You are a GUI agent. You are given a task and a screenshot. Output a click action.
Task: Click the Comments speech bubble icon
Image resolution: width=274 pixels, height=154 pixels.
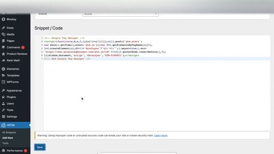point(3,47)
